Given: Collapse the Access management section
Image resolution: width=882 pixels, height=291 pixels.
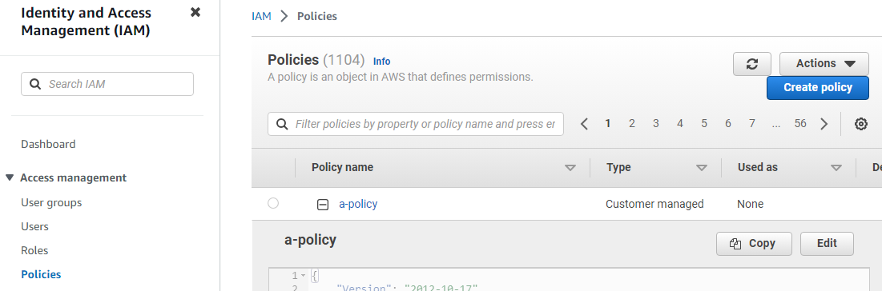Looking at the screenshot, I should (9, 178).
